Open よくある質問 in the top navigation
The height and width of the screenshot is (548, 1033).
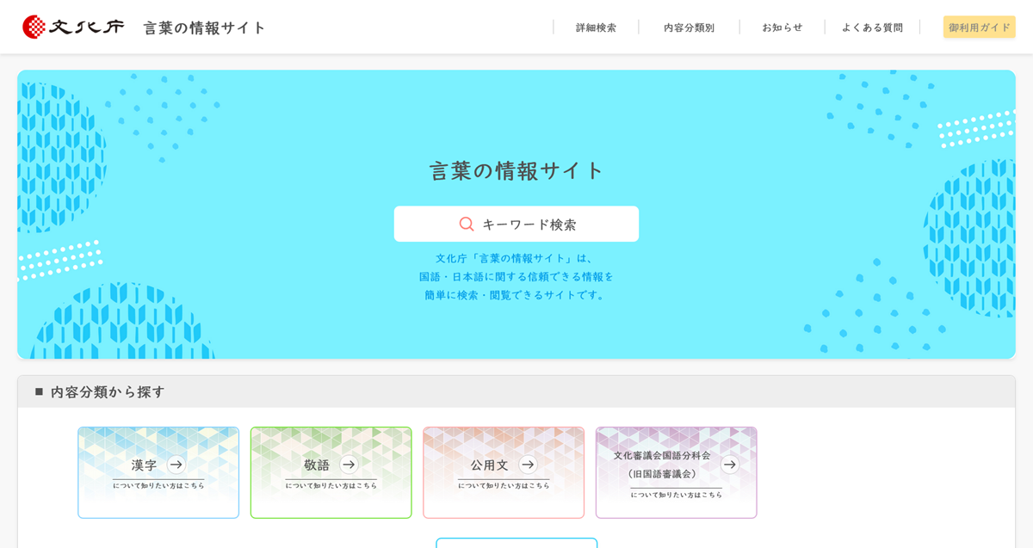point(872,28)
